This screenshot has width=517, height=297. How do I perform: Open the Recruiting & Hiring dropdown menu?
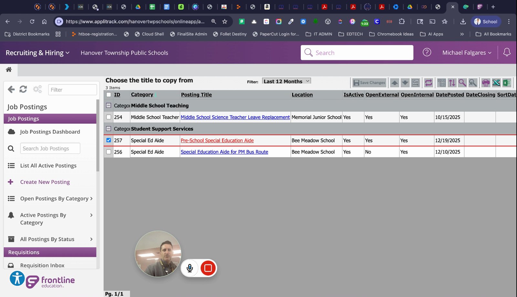pyautogui.click(x=37, y=53)
